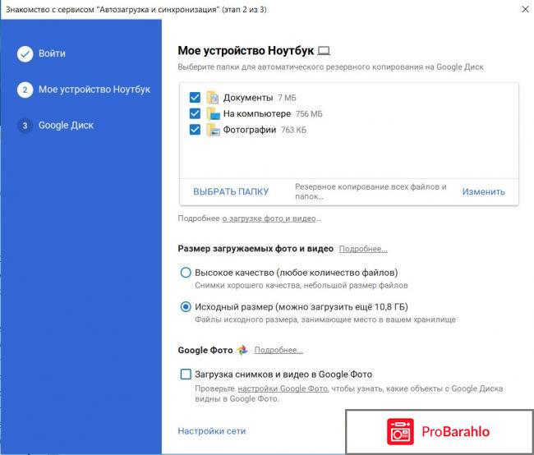Click the На компьютере folder name

(x=257, y=113)
